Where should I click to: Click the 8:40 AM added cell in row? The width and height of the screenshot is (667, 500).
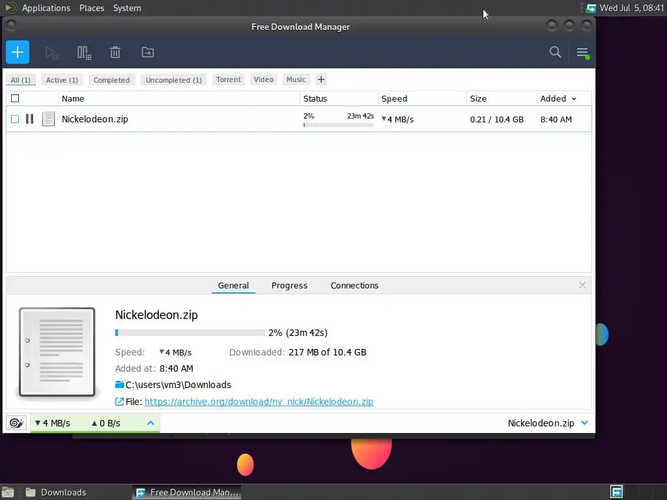click(x=556, y=120)
